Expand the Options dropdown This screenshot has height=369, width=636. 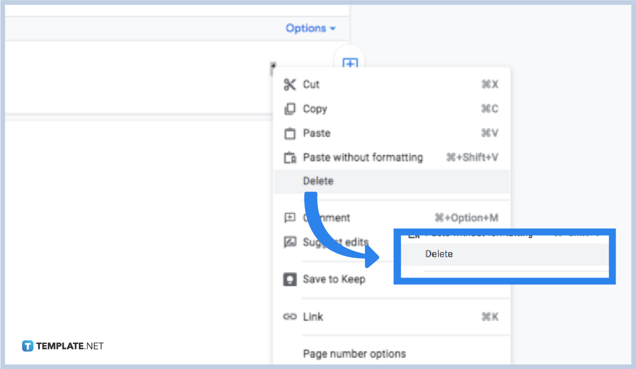310,28
